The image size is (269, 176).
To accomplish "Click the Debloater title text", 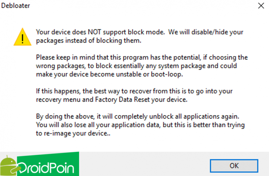I will pyautogui.click(x=15, y=6).
